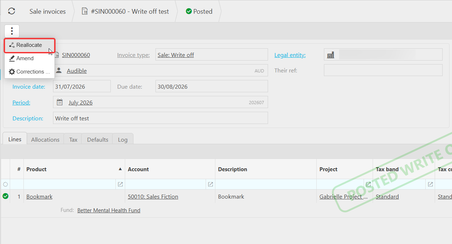Open the Bookmark product link
The height and width of the screenshot is (244, 452).
(39, 197)
